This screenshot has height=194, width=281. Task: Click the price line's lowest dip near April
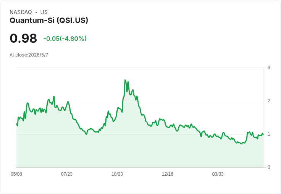pyautogui.click(x=242, y=144)
